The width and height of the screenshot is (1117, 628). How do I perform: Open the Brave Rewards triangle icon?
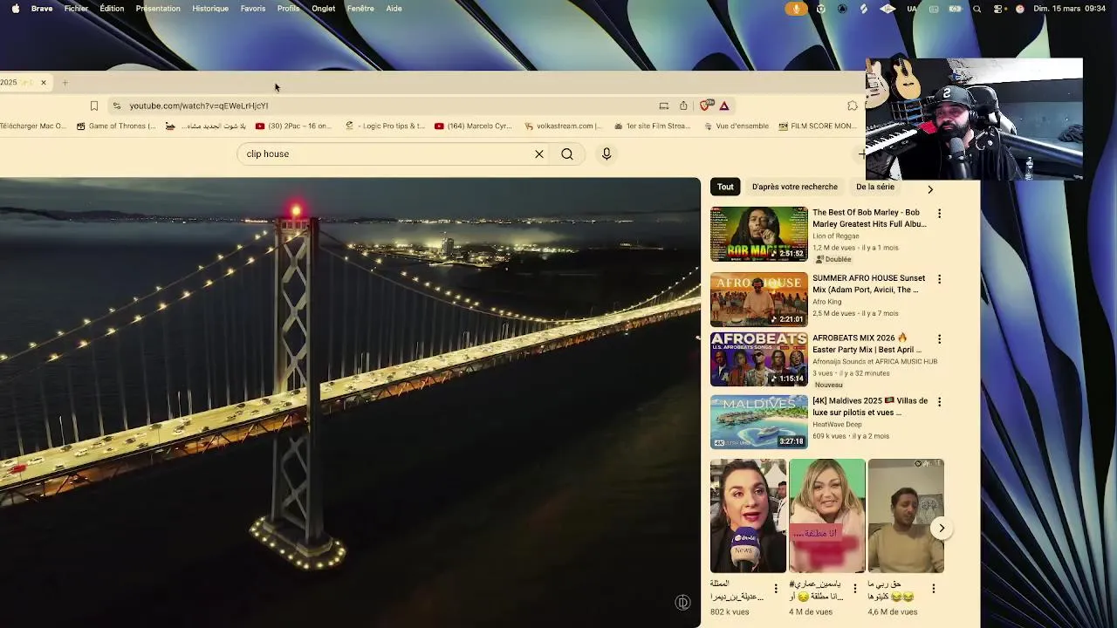pyautogui.click(x=724, y=106)
